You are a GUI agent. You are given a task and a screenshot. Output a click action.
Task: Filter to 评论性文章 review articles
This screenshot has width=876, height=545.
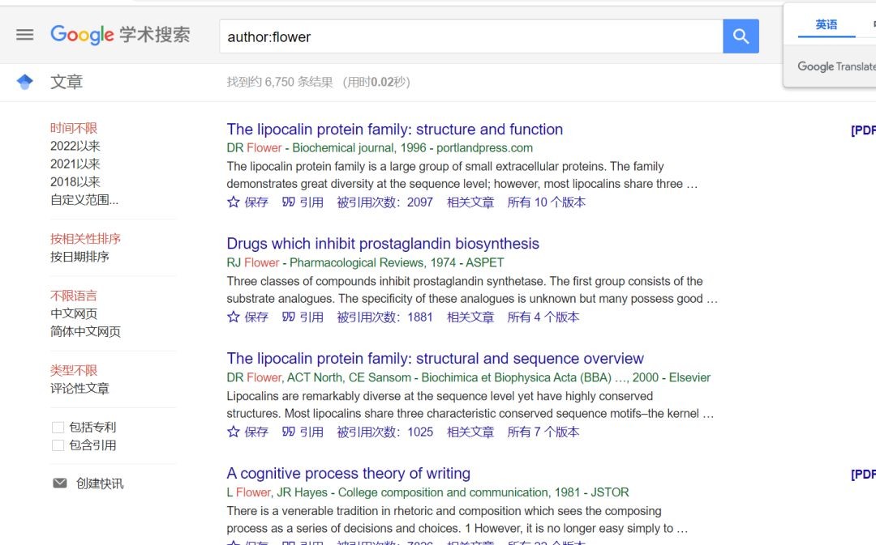point(79,389)
